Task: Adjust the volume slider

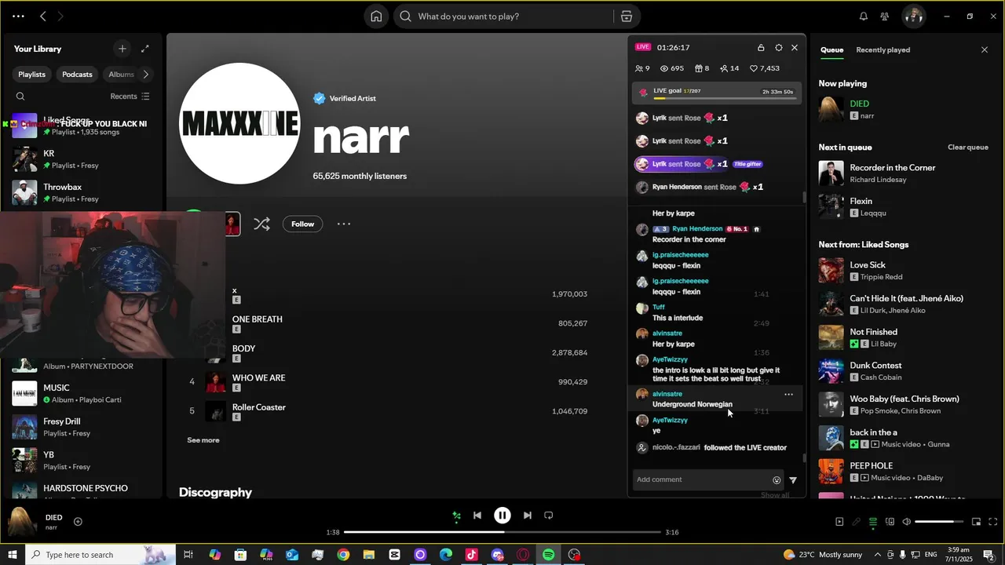Action: point(939,522)
